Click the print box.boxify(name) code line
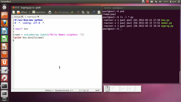The image size is (181, 102). [29, 38]
